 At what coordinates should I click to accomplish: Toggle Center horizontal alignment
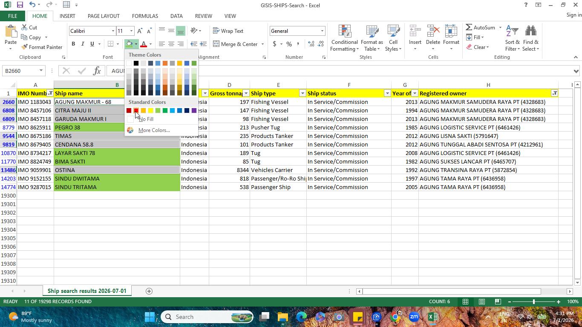pyautogui.click(x=171, y=44)
